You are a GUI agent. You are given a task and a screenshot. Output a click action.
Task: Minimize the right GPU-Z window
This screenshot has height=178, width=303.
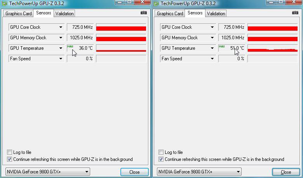(271, 2)
